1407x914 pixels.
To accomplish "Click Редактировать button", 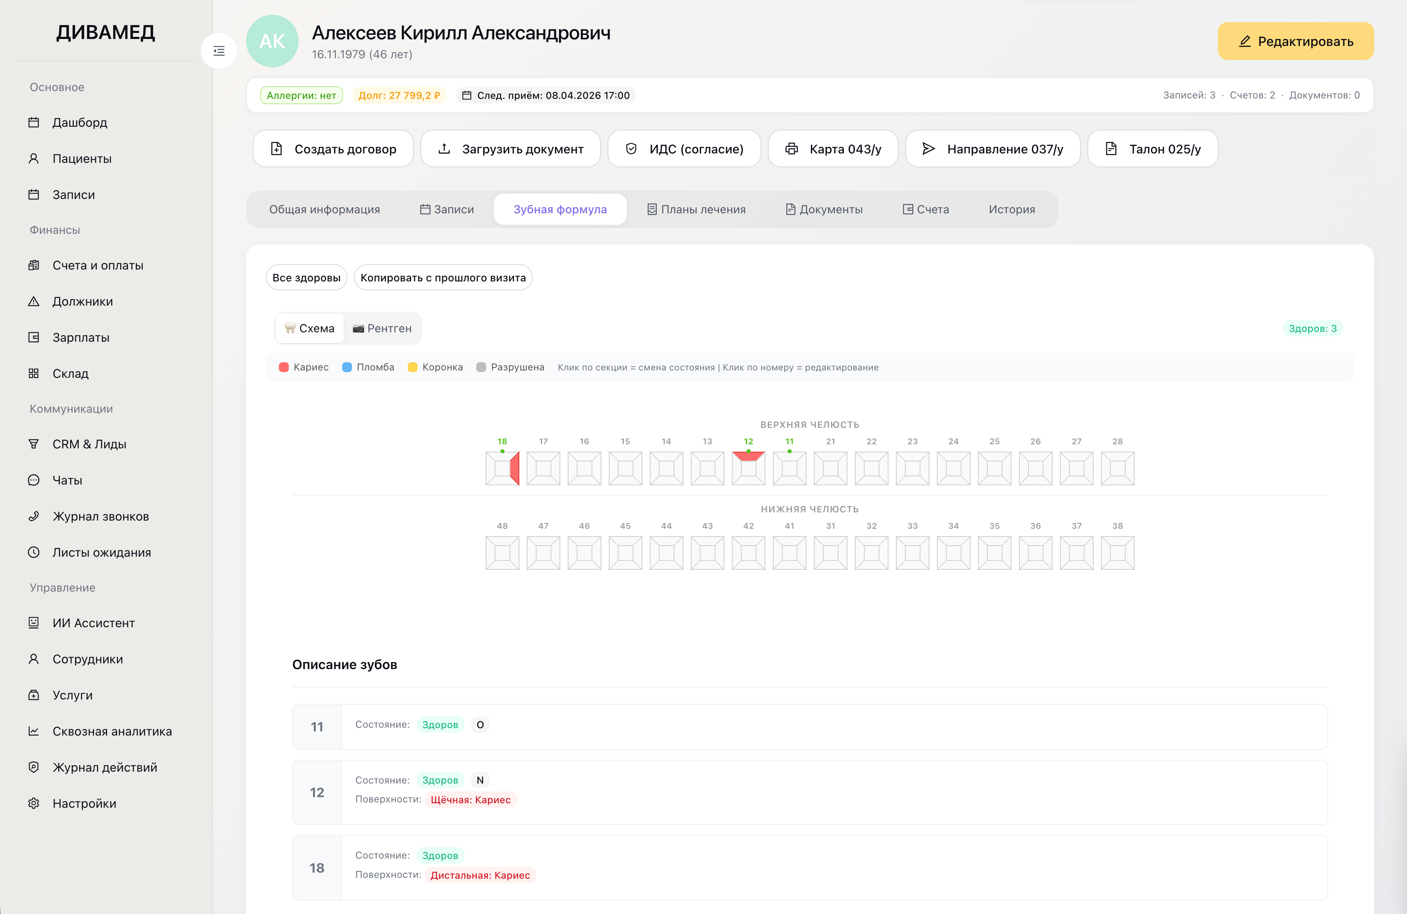I will tap(1295, 41).
